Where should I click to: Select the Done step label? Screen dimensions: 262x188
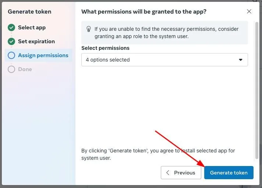pyautogui.click(x=25, y=69)
